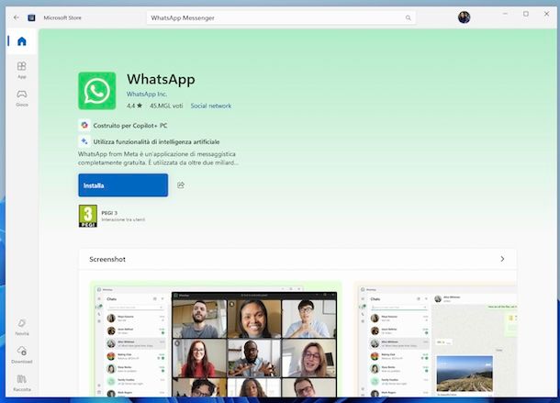Click the share icon beside Installa
The height and width of the screenshot is (403, 560).
[181, 185]
